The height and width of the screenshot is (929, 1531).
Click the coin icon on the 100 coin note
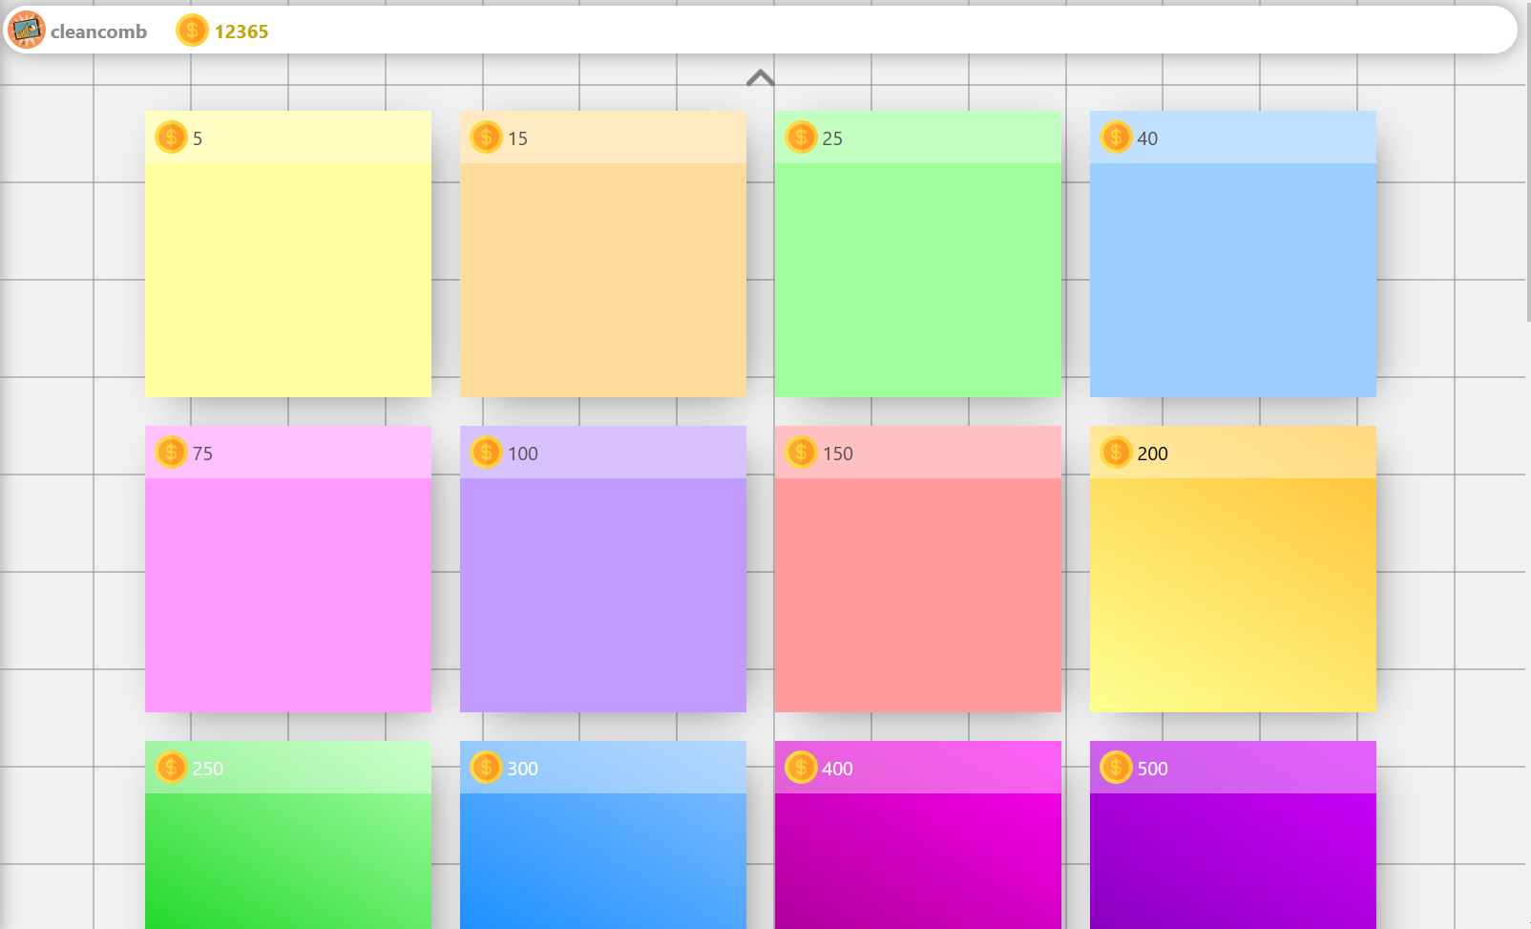486,453
